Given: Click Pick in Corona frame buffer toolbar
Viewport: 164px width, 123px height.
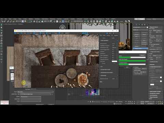Looking at the screenshot, I should [61, 33].
